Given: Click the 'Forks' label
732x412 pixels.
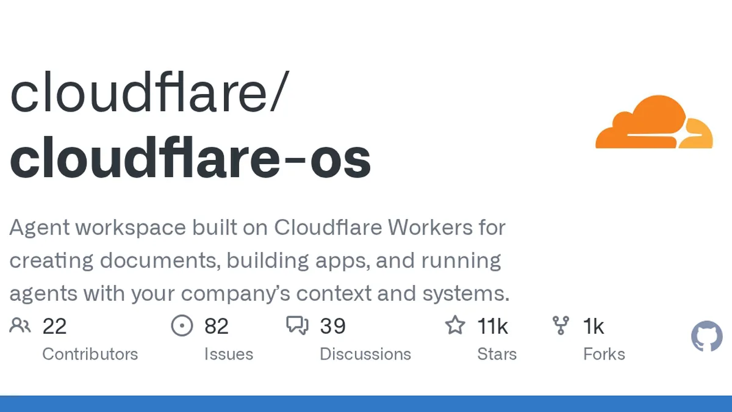Looking at the screenshot, I should coord(604,354).
